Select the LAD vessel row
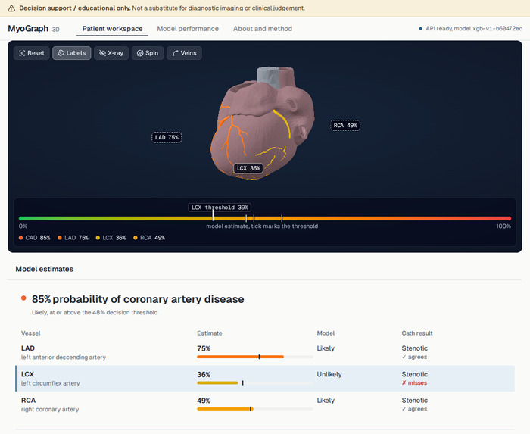 265,352
